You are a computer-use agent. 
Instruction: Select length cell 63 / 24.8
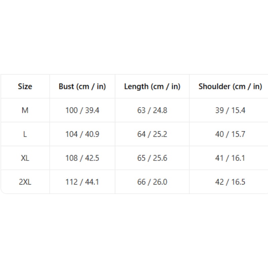pyautogui.click(x=152, y=110)
